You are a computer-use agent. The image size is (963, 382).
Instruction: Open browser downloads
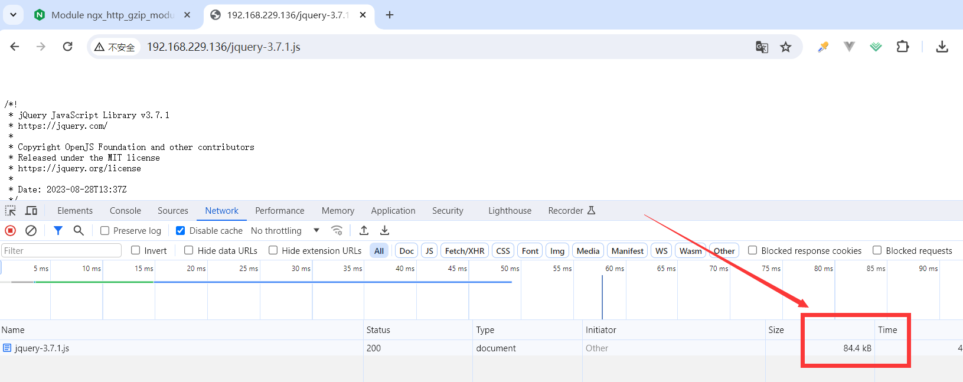pos(942,47)
